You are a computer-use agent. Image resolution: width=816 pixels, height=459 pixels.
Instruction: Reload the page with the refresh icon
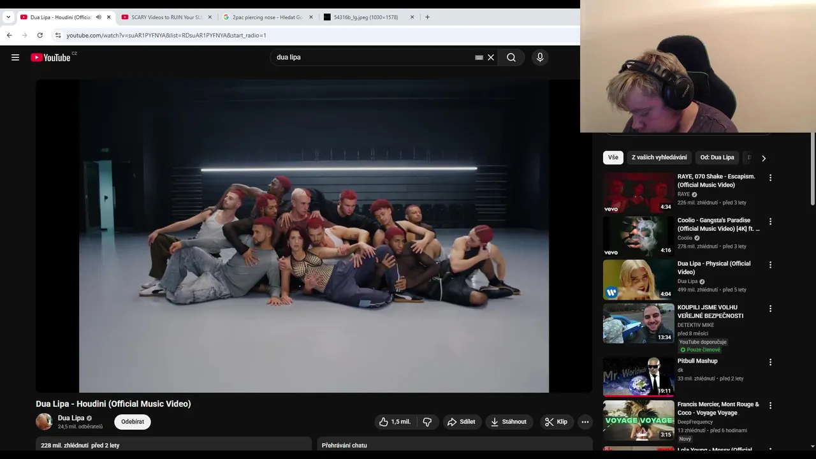40,35
